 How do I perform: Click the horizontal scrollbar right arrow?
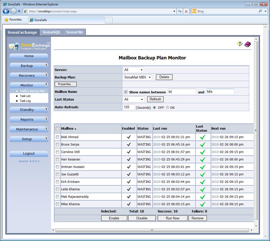252,230
